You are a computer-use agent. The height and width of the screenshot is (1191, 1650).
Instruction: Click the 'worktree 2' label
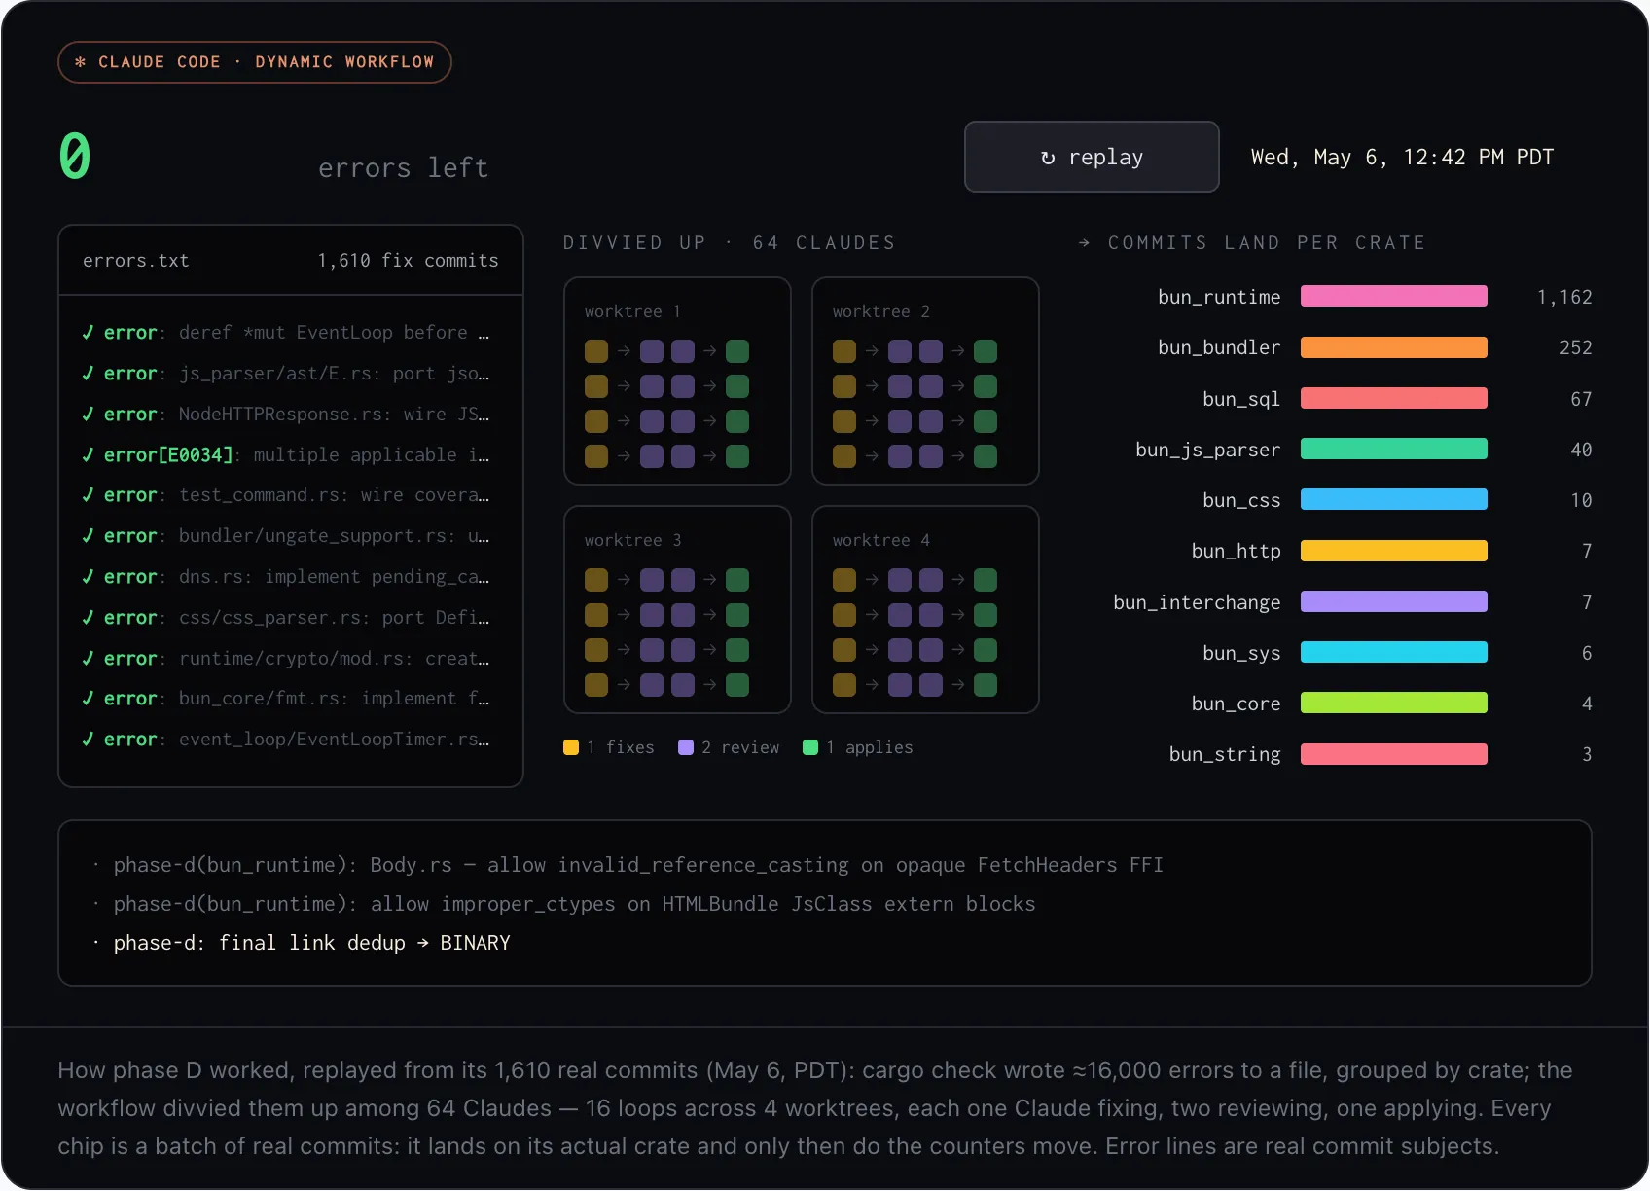[x=881, y=311]
